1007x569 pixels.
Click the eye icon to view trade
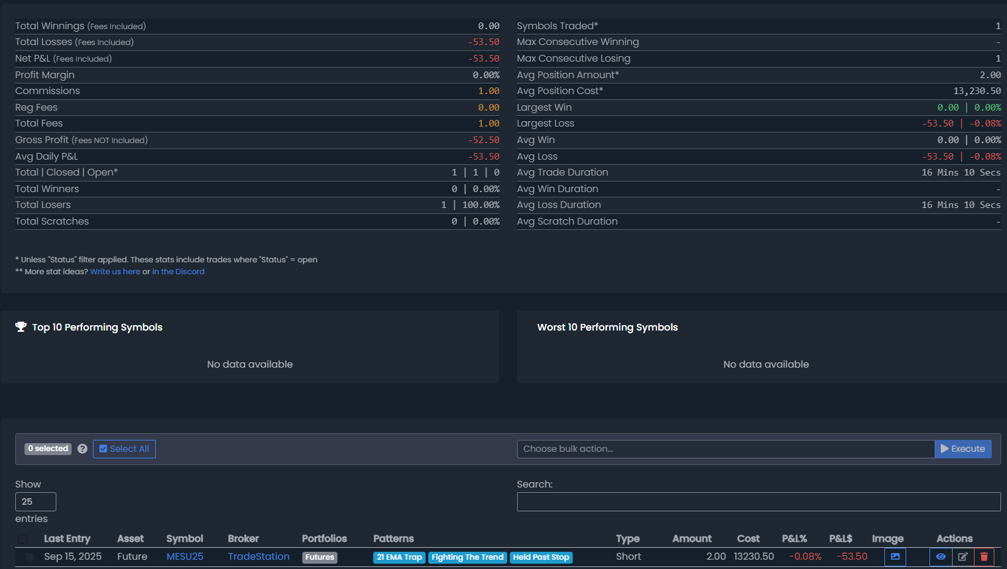coord(940,557)
